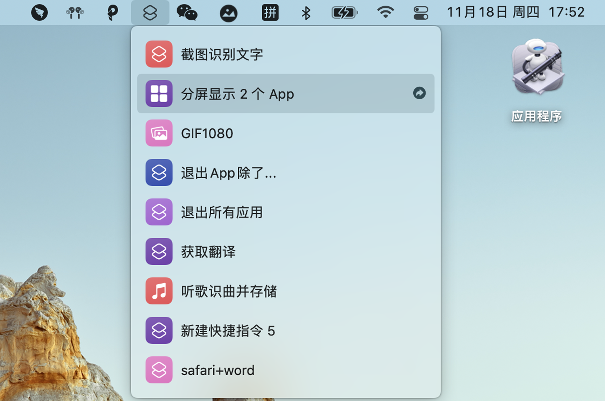Choose 新建快捷指令 5 from the menu
Image resolution: width=605 pixels, height=401 pixels.
coord(228,331)
